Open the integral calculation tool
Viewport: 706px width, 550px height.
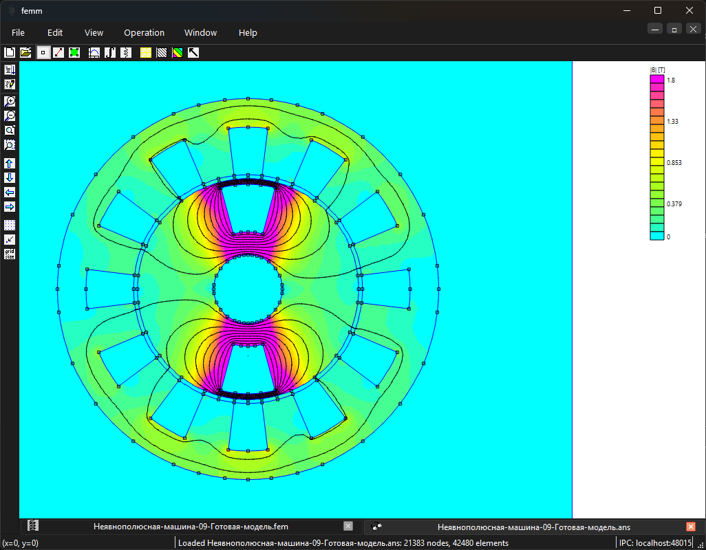click(x=110, y=53)
